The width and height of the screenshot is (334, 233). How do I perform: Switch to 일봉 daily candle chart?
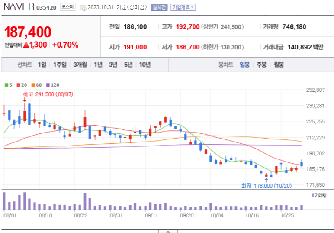244,65
